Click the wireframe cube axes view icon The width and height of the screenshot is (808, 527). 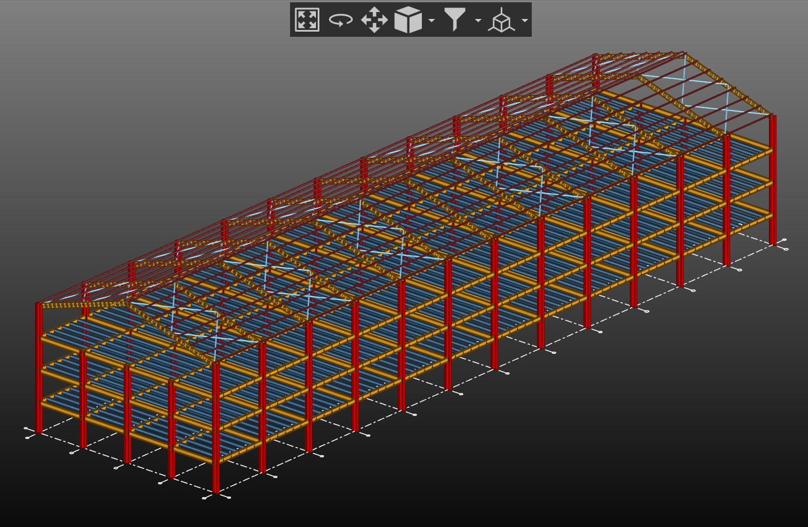pos(501,21)
